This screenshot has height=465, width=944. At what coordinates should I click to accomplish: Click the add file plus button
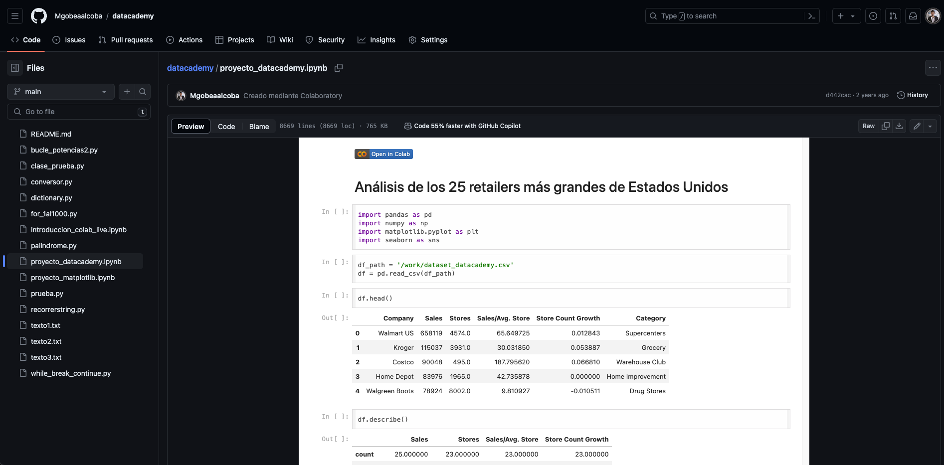[x=127, y=92]
